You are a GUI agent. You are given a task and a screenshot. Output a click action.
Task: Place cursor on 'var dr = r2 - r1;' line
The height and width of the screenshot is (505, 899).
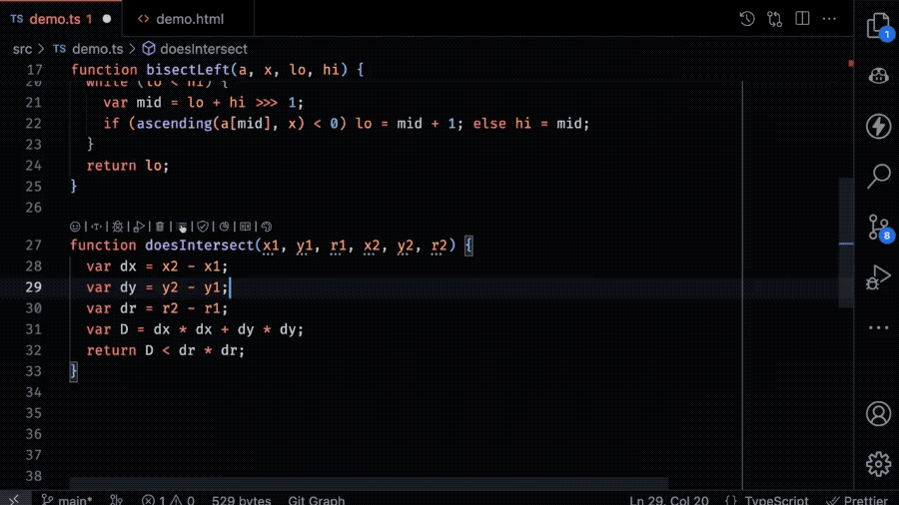[157, 308]
